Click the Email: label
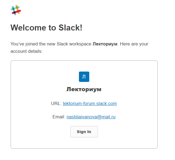This screenshot has width=175, height=160. point(59,117)
